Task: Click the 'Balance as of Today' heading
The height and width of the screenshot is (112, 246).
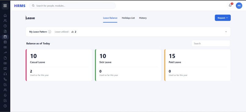Action: click(38, 43)
